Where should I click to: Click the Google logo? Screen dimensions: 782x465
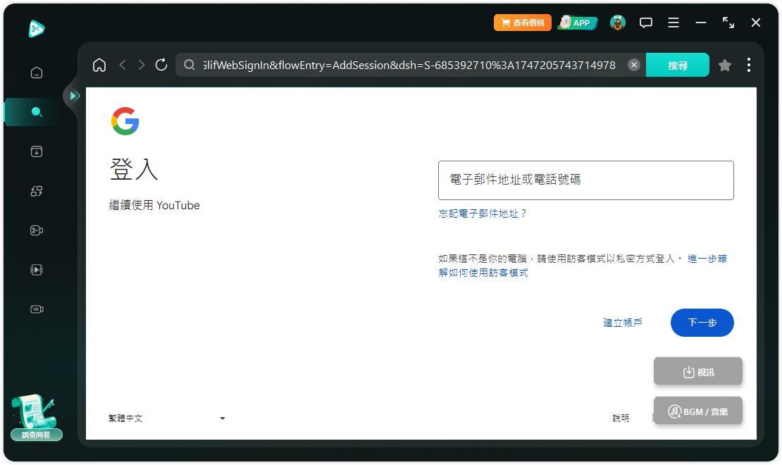125,121
